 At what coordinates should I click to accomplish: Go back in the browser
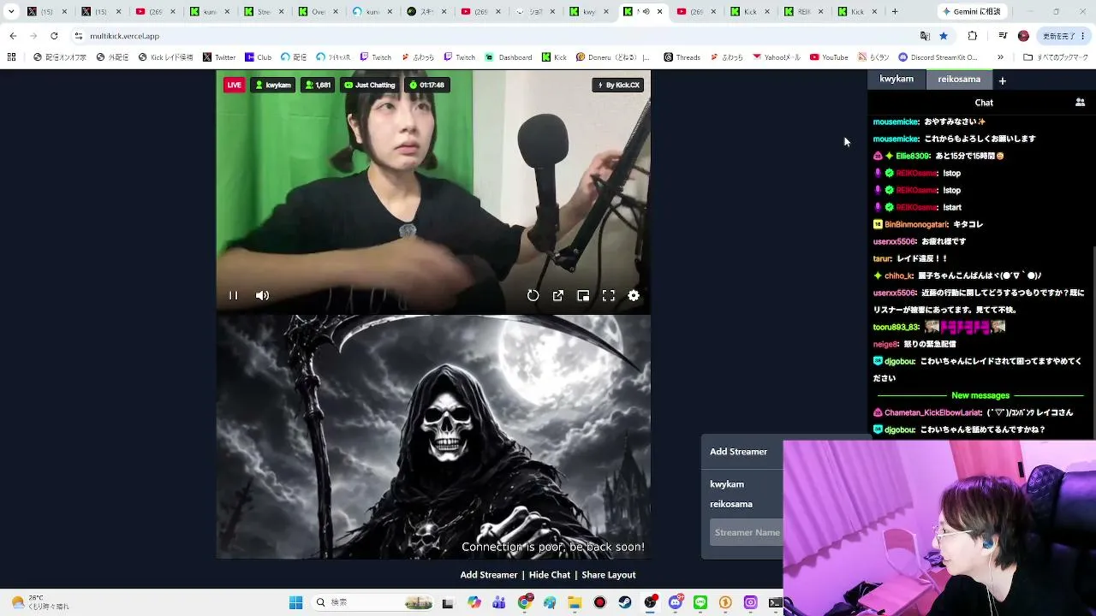[13, 36]
